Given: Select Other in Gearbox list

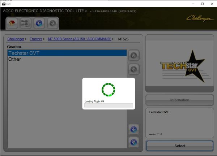Looking at the screenshot, I should (67, 59).
